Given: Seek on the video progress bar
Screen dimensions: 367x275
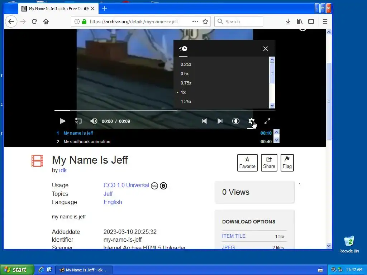Looking at the screenshot, I should pos(165,110).
